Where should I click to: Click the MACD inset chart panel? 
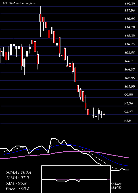[x=76, y=179]
